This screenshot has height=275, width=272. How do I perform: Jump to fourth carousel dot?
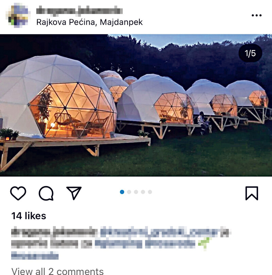[x=143, y=192]
